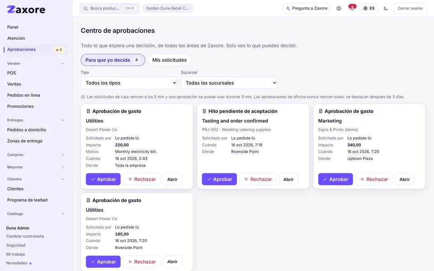
Task: Collapse the Entregas section chevron
Action: pos(62,120)
